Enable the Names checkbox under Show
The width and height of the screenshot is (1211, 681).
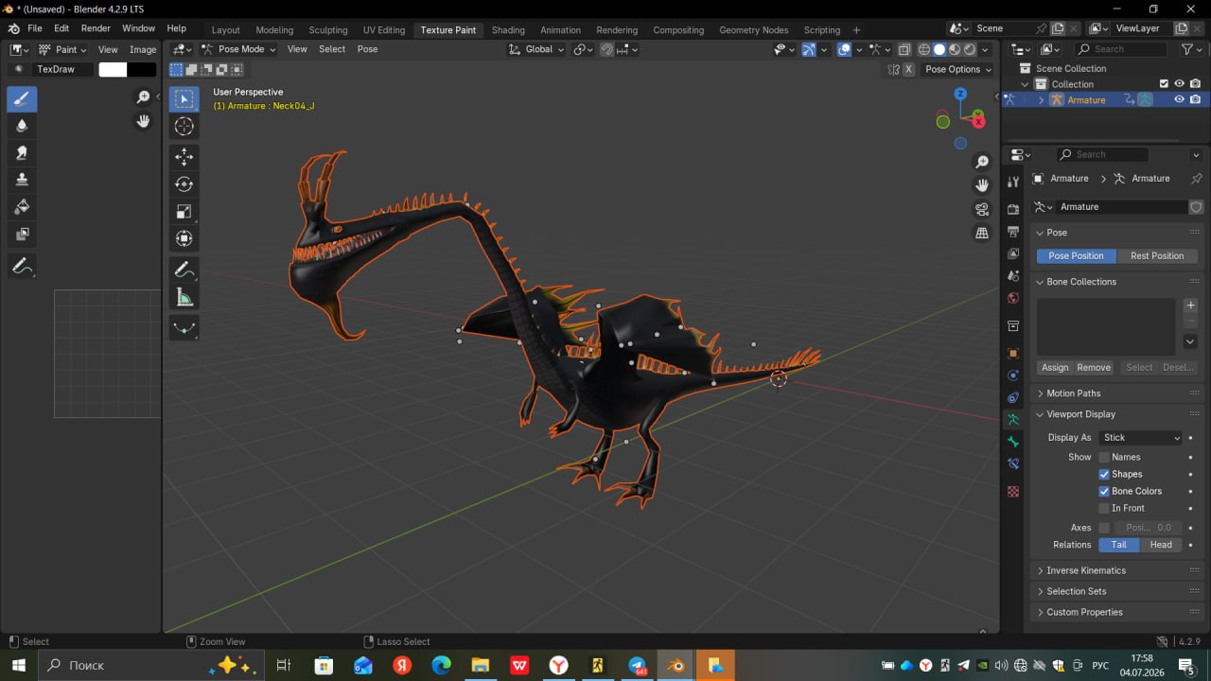[x=1104, y=457]
